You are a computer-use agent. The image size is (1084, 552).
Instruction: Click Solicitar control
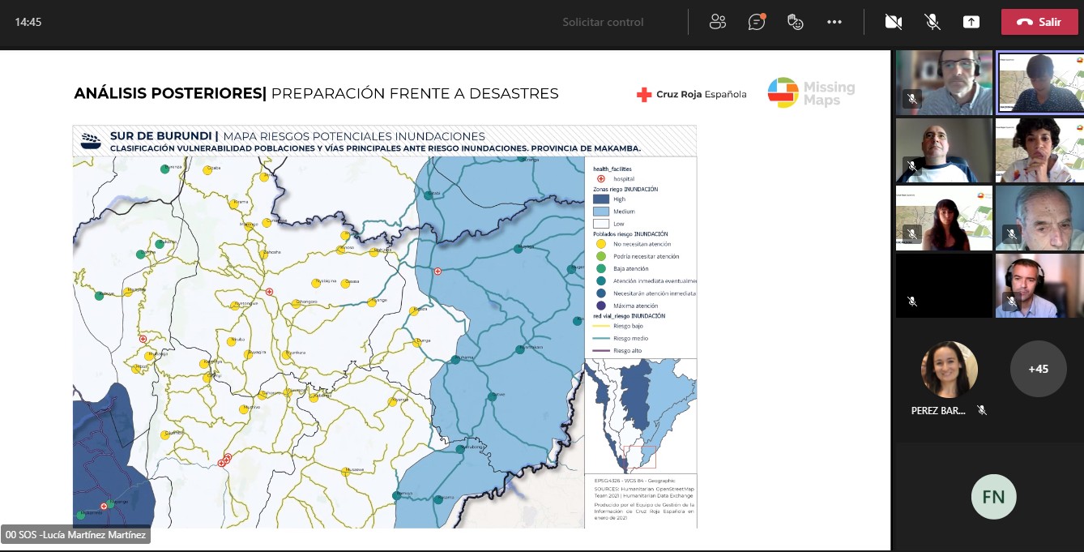pos(603,22)
